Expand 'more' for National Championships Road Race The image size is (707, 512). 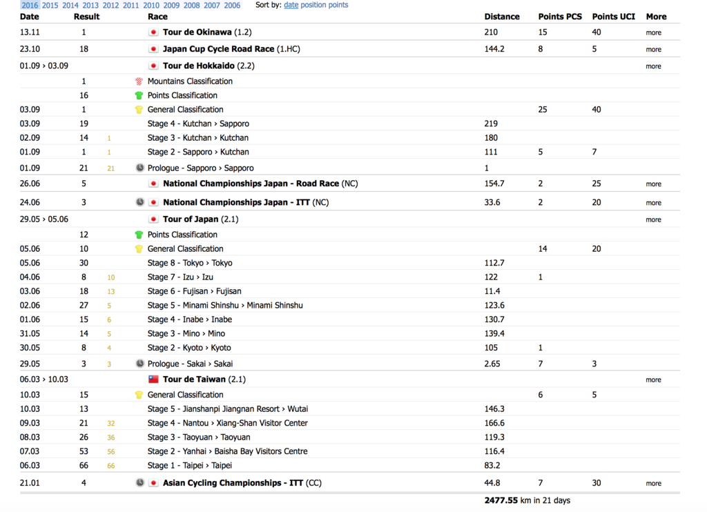coord(653,184)
